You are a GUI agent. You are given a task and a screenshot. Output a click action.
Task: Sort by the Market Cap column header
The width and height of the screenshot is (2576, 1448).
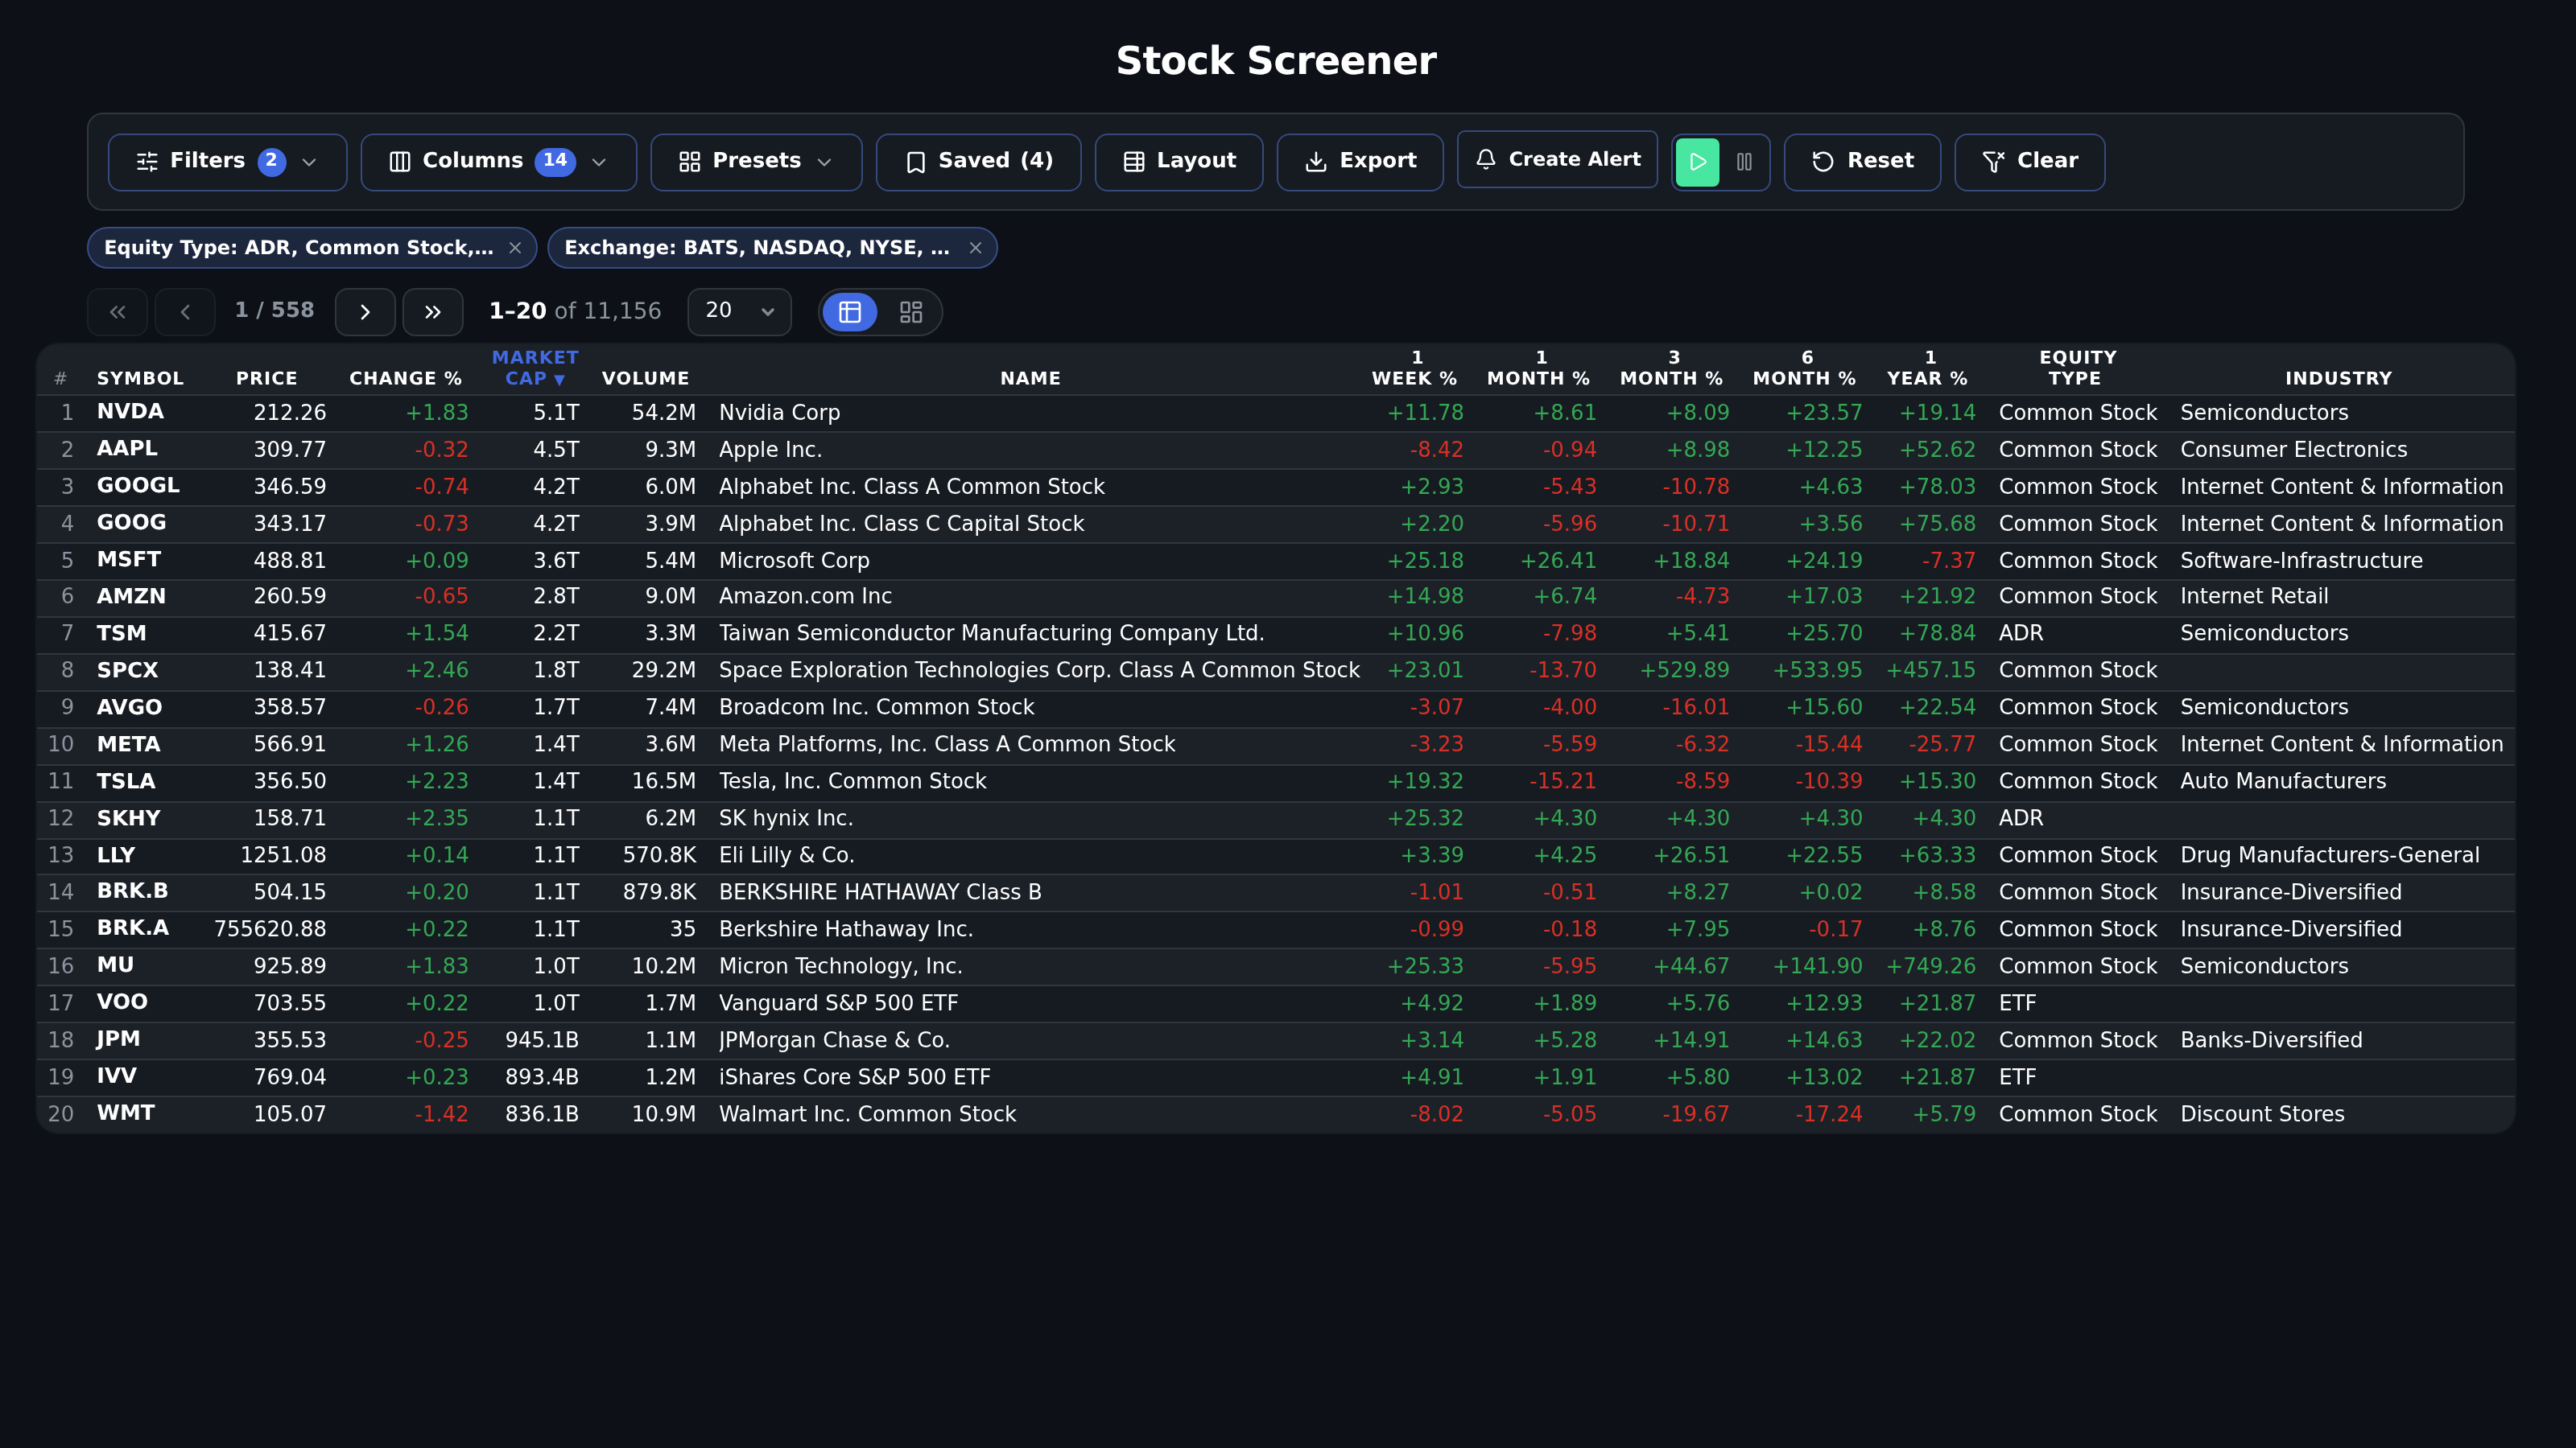point(535,368)
